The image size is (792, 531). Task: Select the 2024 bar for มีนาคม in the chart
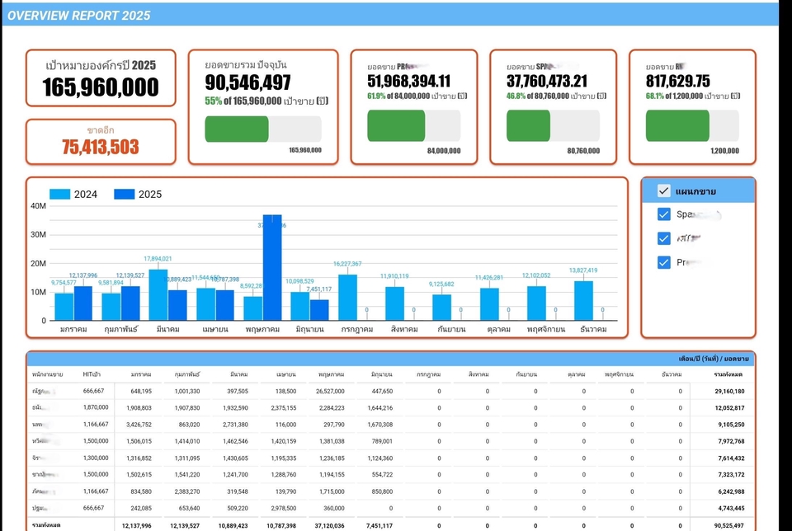pos(158,295)
